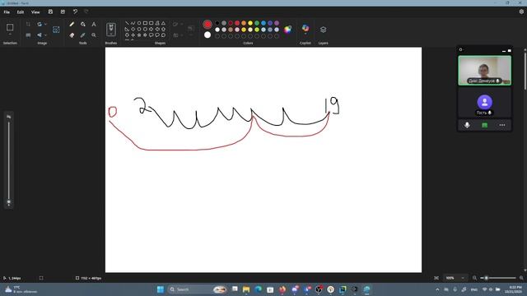527x296 pixels.
Task: Click the speaker's video thumbnail in the call widget
Action: pyautogui.click(x=484, y=71)
